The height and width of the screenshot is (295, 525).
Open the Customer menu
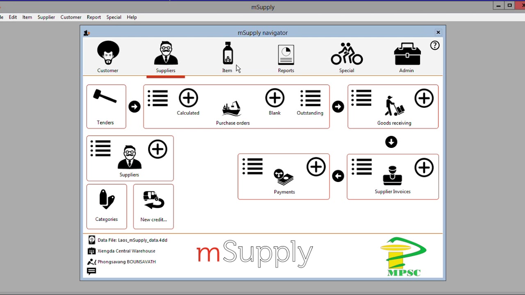click(x=71, y=17)
